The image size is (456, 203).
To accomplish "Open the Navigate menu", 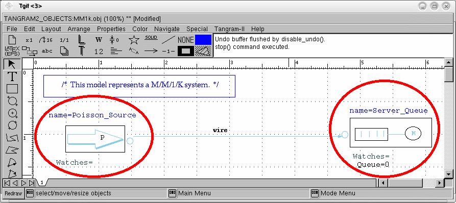I will coord(167,29).
